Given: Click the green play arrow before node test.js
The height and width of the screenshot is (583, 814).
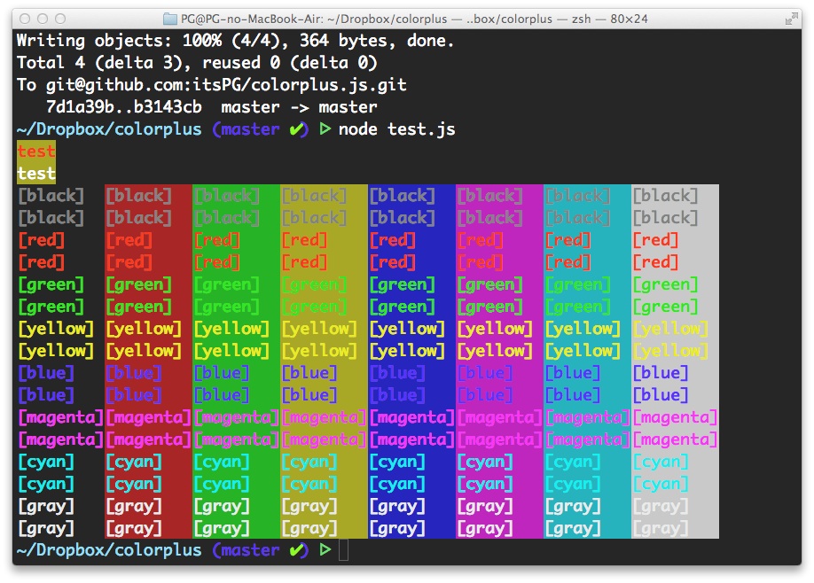Looking at the screenshot, I should point(325,129).
